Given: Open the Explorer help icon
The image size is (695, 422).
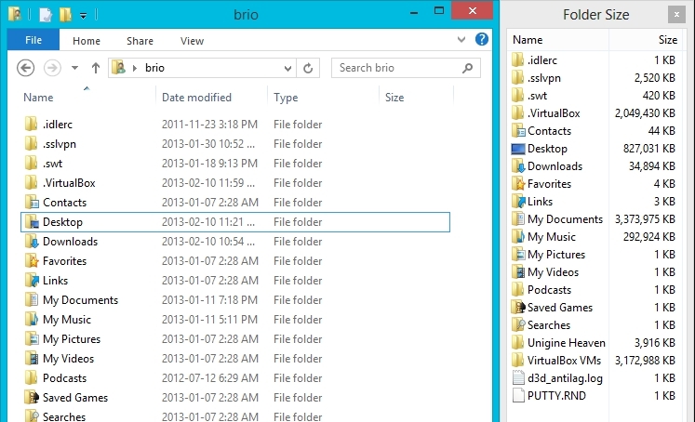Looking at the screenshot, I should pos(481,40).
